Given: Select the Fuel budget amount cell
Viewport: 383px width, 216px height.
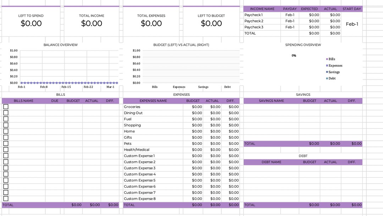Looking at the screenshot, I should [x=193, y=119].
